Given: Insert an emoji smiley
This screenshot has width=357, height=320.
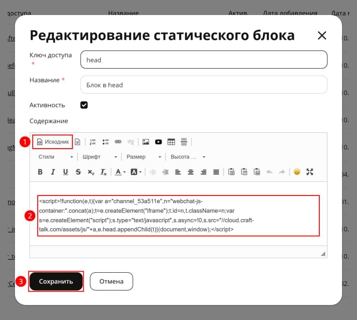Looking at the screenshot, I should pos(297,172).
